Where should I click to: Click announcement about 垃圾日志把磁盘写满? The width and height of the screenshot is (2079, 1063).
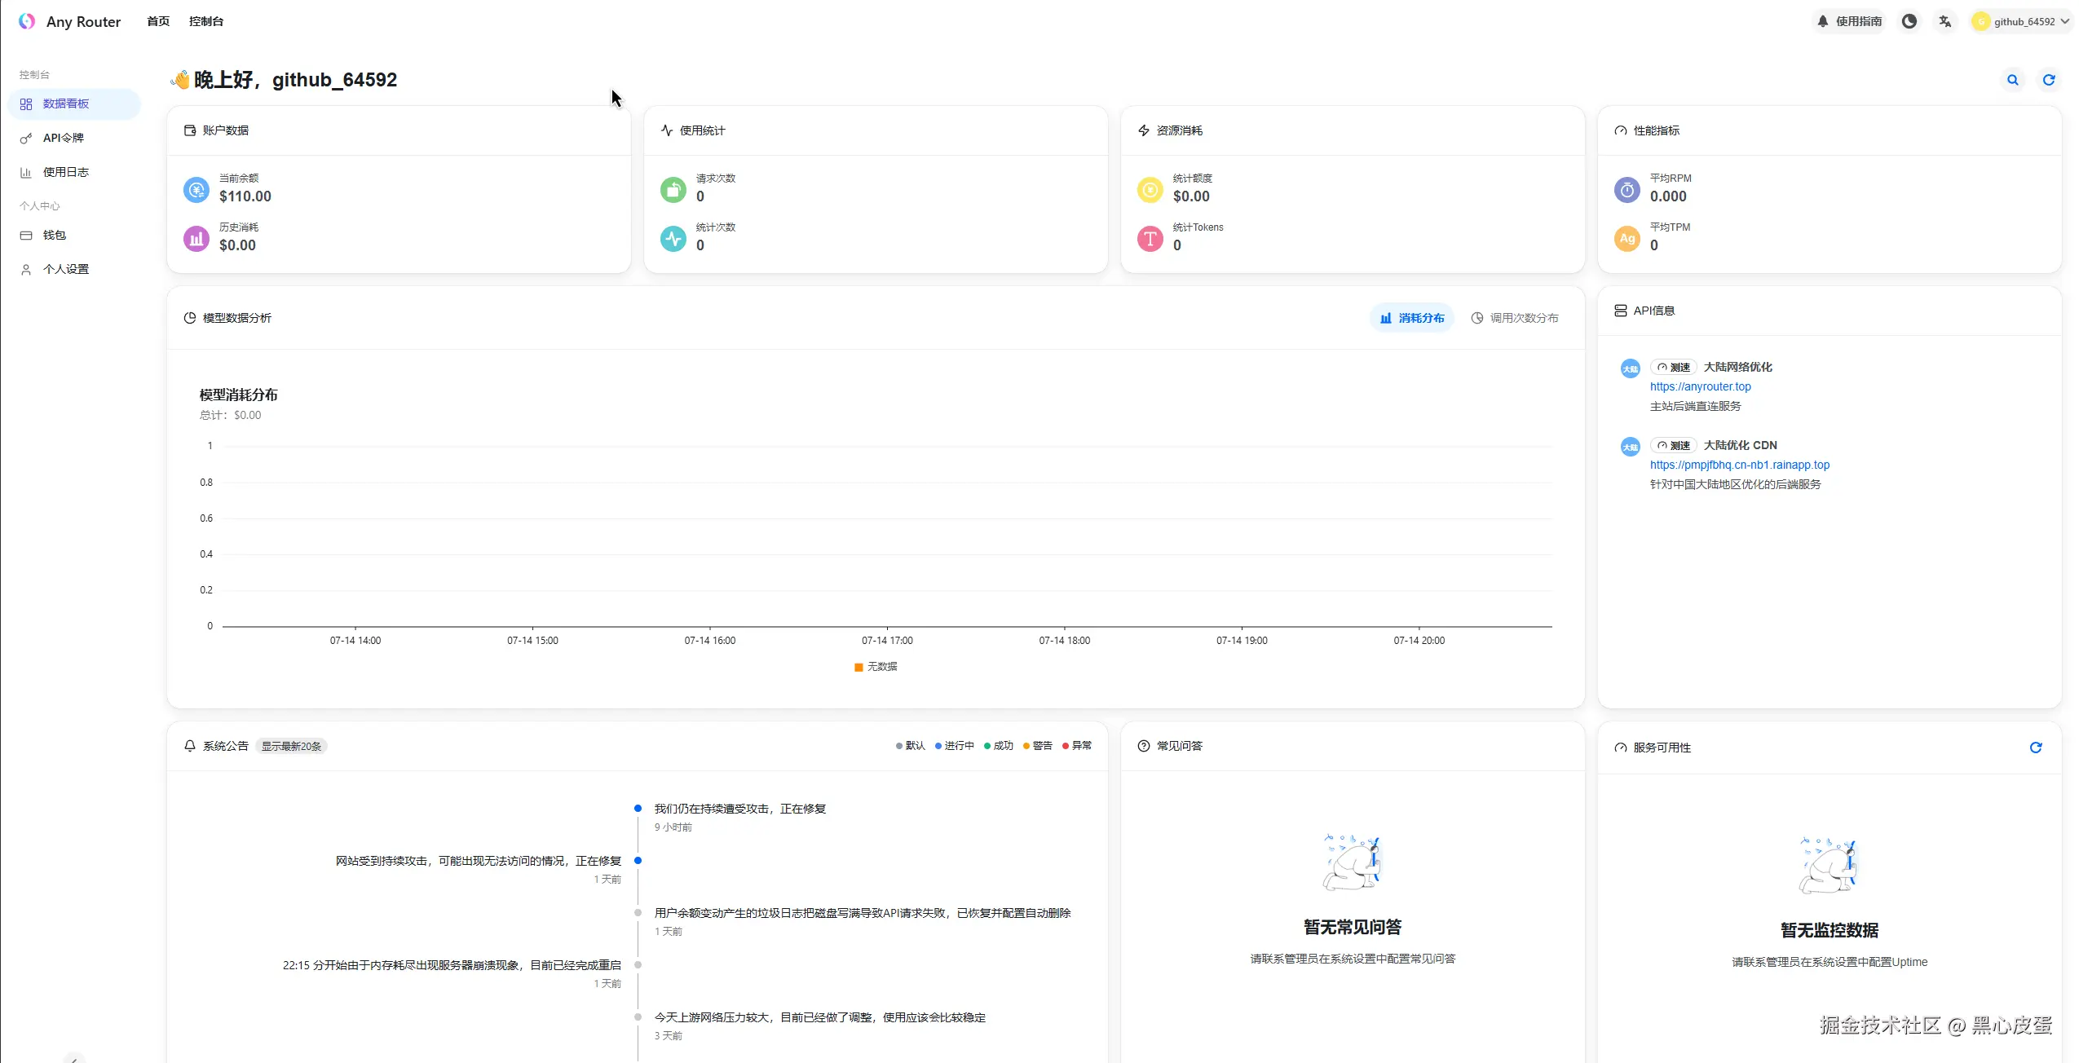pyautogui.click(x=863, y=913)
